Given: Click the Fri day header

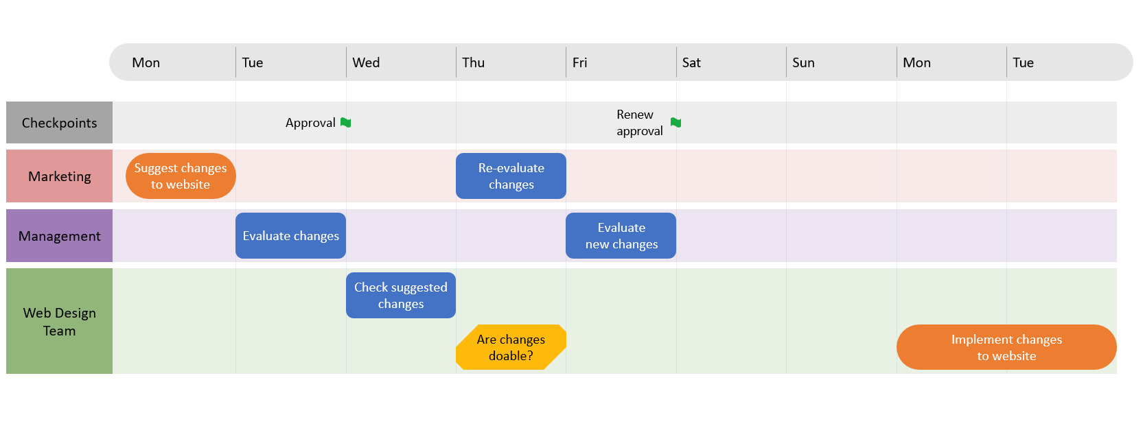Looking at the screenshot, I should click(580, 62).
